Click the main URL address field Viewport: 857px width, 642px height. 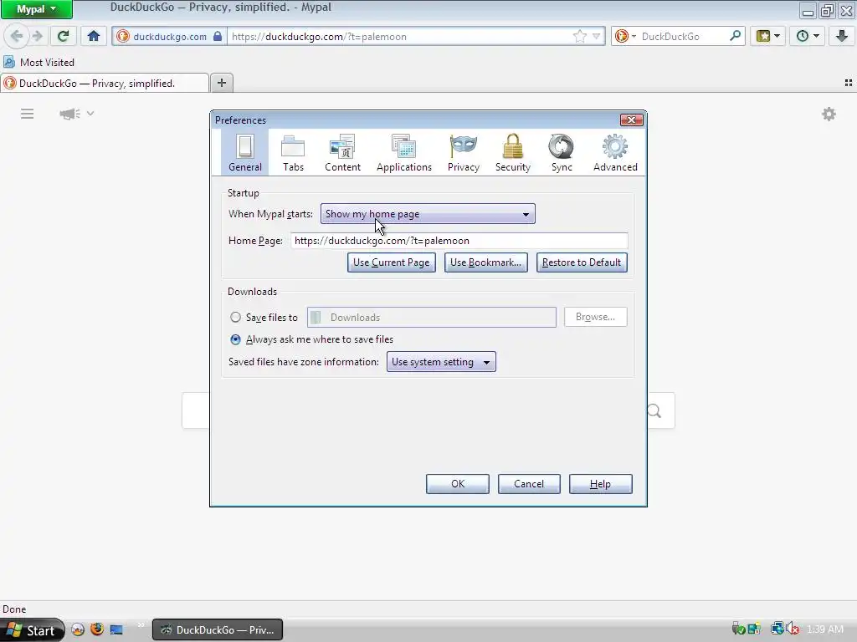click(399, 37)
